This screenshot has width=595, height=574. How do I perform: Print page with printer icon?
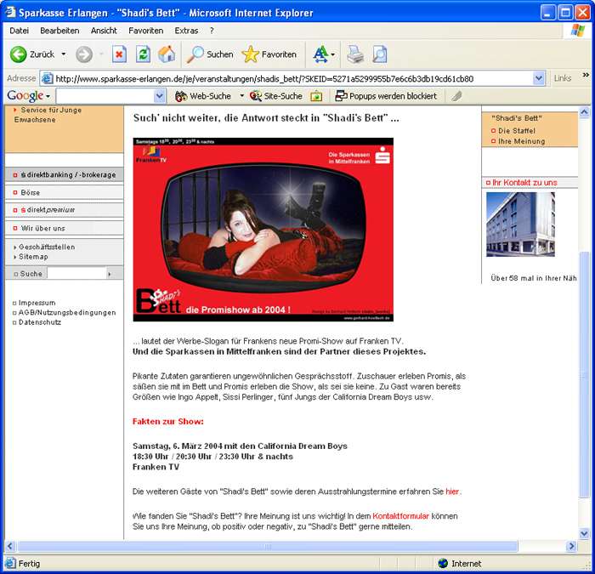click(x=355, y=54)
